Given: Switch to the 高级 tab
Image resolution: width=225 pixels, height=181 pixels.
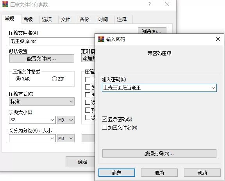Looking at the screenshot, I should tap(28, 20).
